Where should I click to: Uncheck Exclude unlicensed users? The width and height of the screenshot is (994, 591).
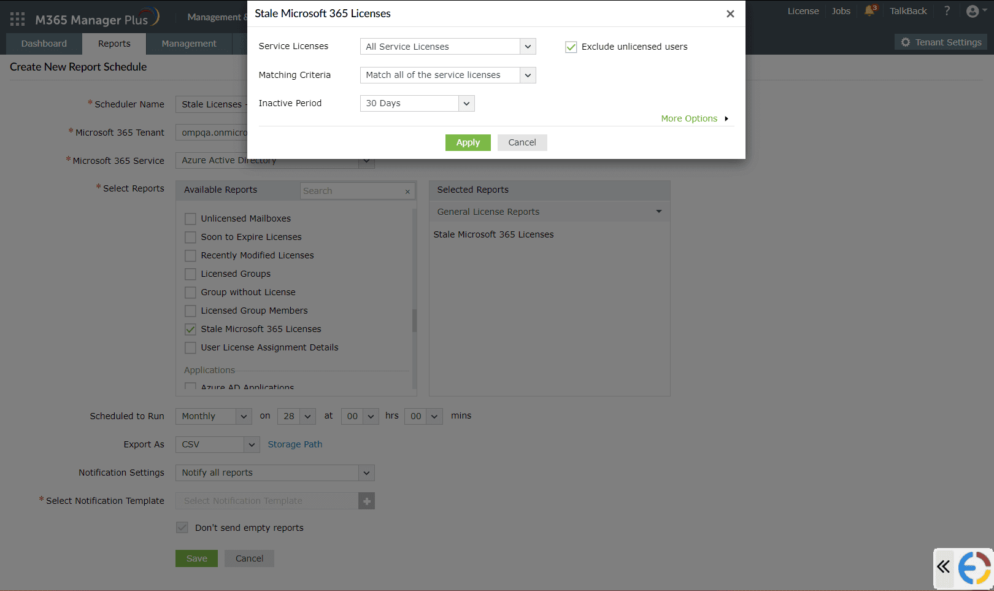coord(571,47)
